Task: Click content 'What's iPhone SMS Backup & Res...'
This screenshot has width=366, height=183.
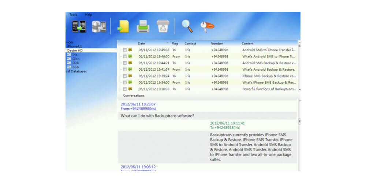Action: coord(269,83)
